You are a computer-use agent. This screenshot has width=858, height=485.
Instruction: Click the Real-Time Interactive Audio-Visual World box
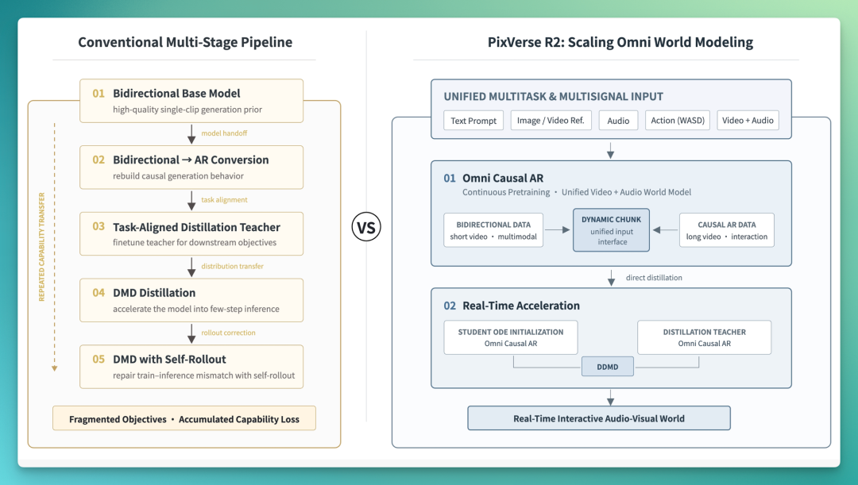pyautogui.click(x=599, y=418)
